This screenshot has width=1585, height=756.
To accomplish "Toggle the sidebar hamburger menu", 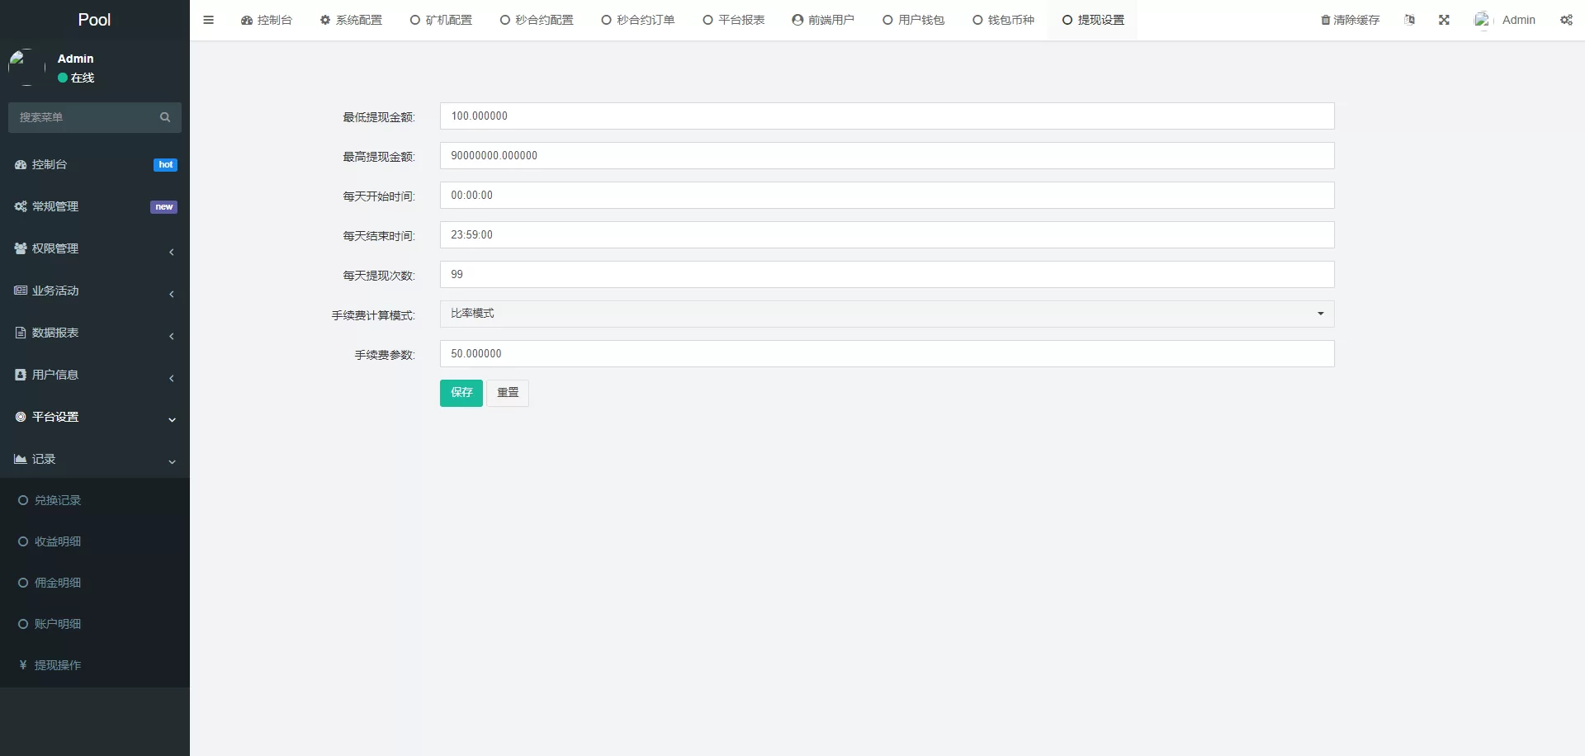I will click(208, 20).
